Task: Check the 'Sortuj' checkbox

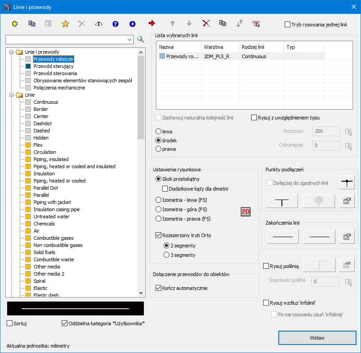Action: point(10,323)
